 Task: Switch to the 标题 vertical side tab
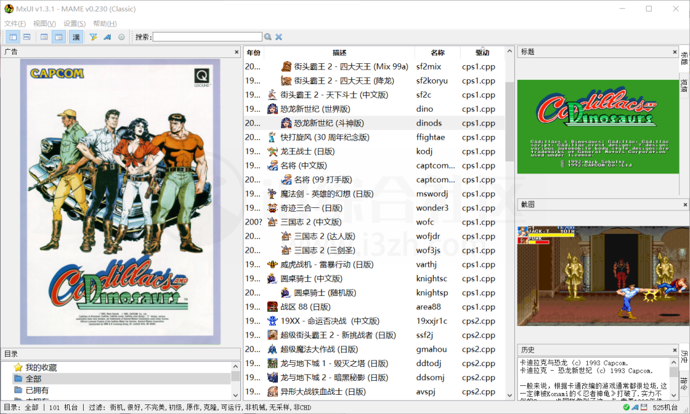pos(684,58)
